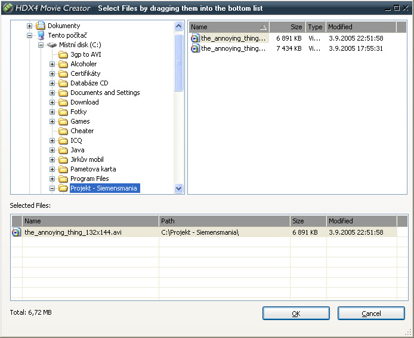Image resolution: width=414 pixels, height=338 pixels.
Task: Click the ICQ folder icon
Action: click(63, 140)
